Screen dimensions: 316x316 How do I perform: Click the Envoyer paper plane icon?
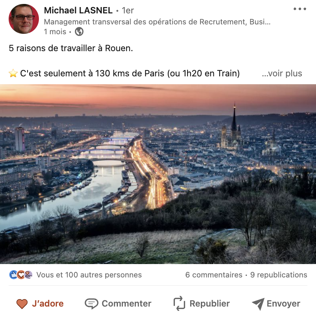258,304
